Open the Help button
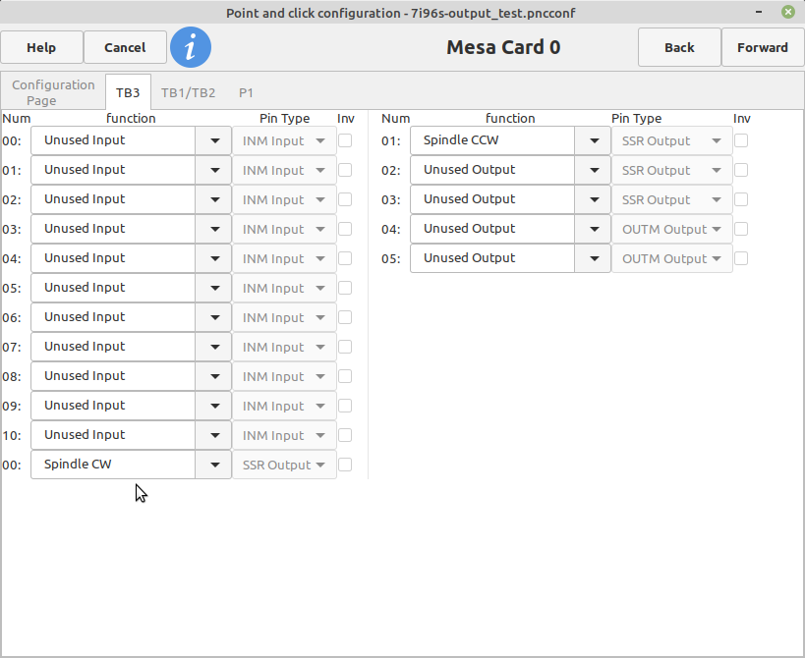The width and height of the screenshot is (805, 658). click(x=41, y=47)
